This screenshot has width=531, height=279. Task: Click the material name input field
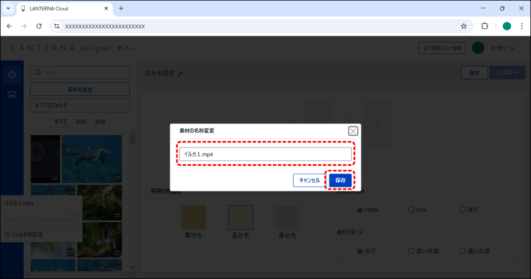[x=265, y=155]
